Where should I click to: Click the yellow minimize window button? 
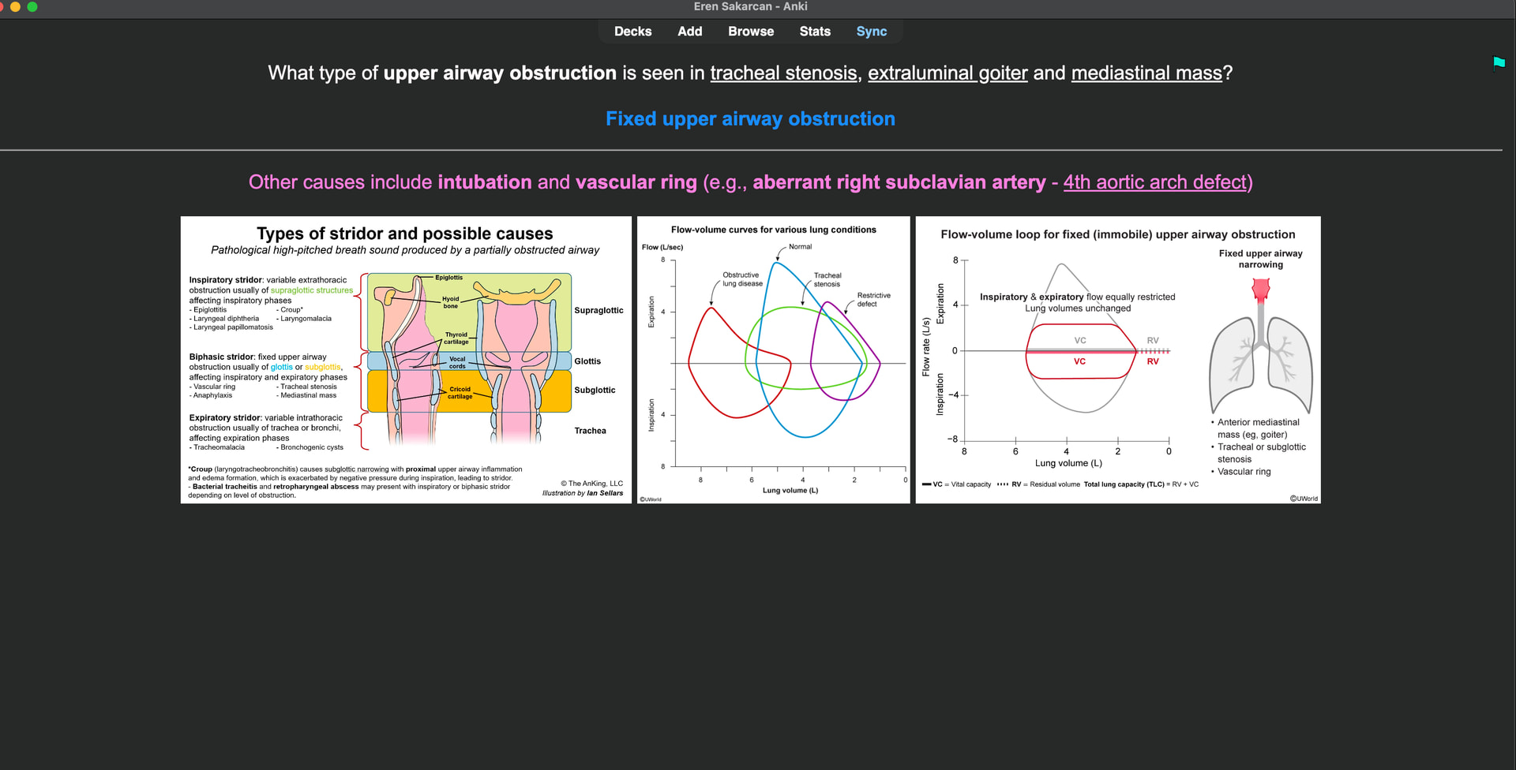tap(15, 6)
